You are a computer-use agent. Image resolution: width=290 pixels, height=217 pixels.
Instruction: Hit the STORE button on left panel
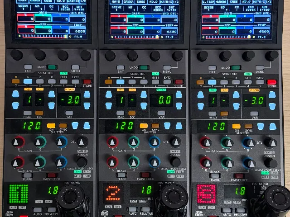87,81
